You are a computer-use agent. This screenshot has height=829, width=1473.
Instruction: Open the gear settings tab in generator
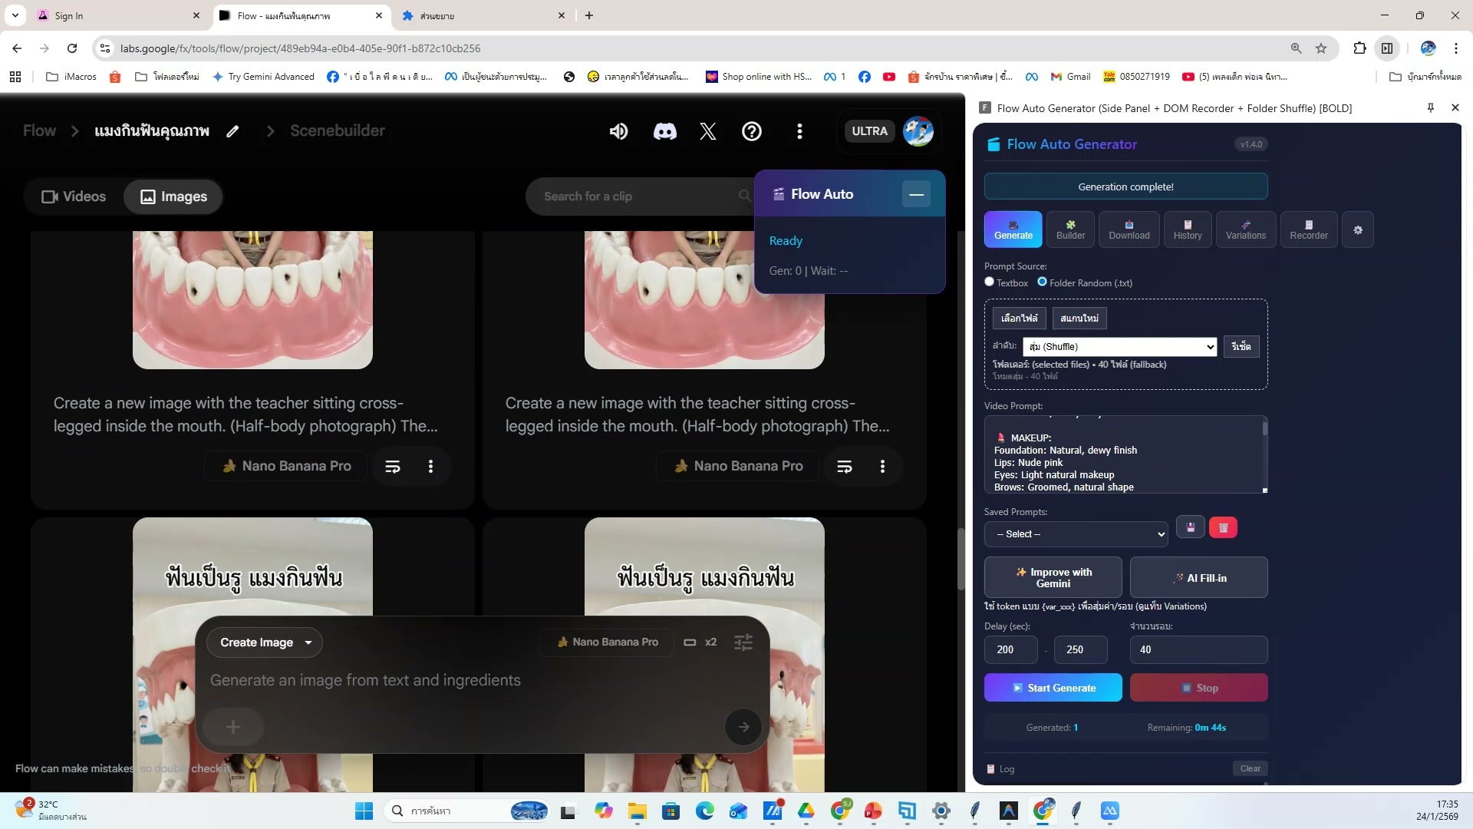tap(1358, 230)
